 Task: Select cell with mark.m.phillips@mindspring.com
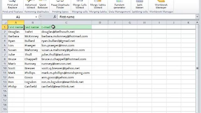pos(66,73)
